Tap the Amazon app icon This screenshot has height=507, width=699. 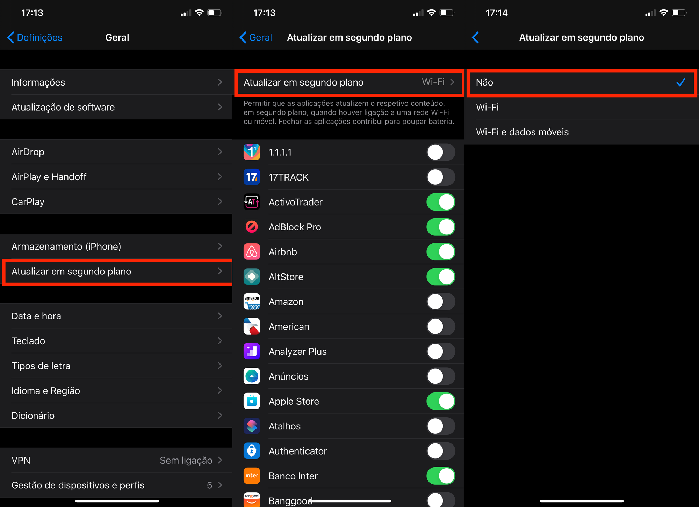point(252,302)
